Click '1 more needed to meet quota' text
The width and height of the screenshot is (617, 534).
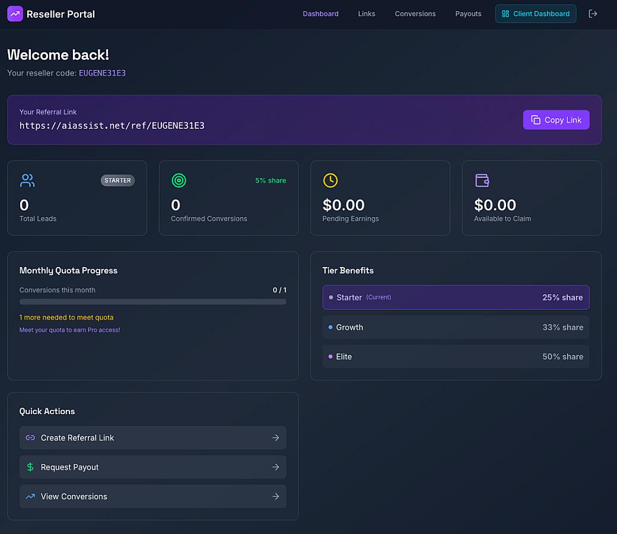[x=66, y=317]
